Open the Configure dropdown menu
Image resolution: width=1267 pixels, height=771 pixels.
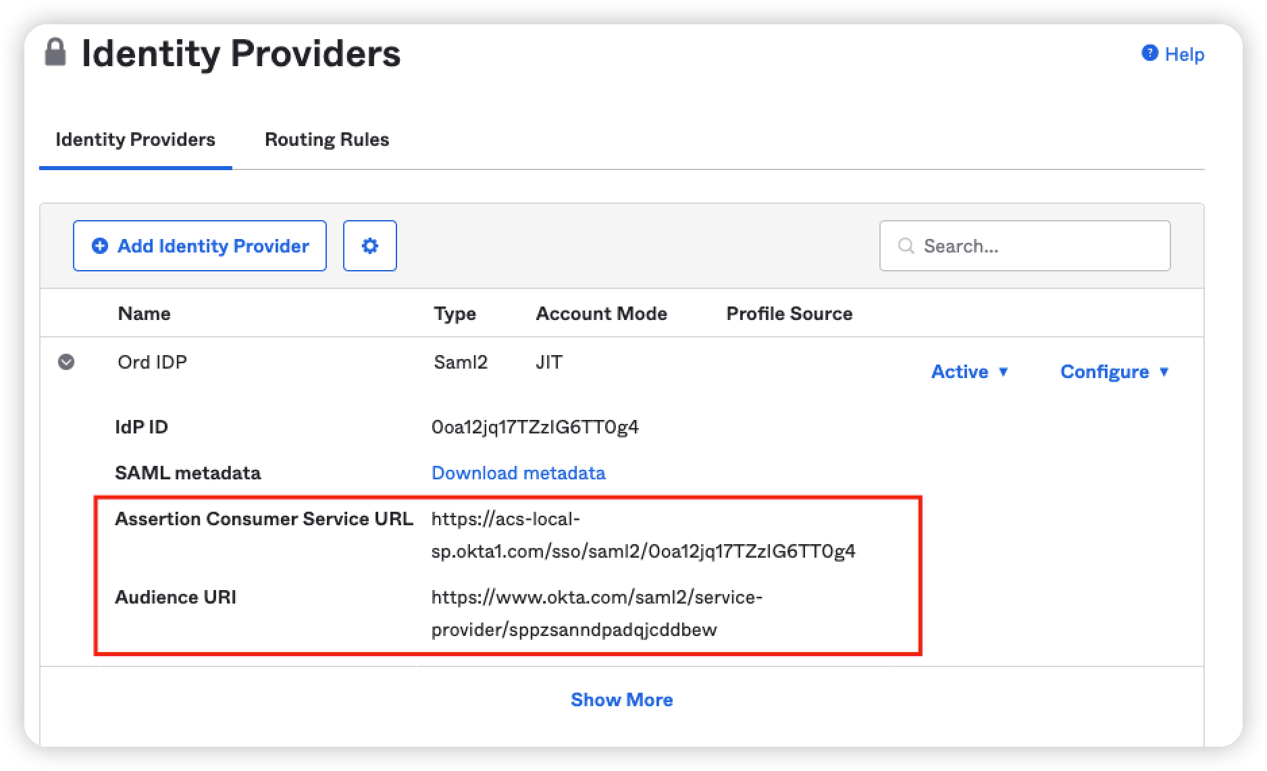click(1114, 371)
